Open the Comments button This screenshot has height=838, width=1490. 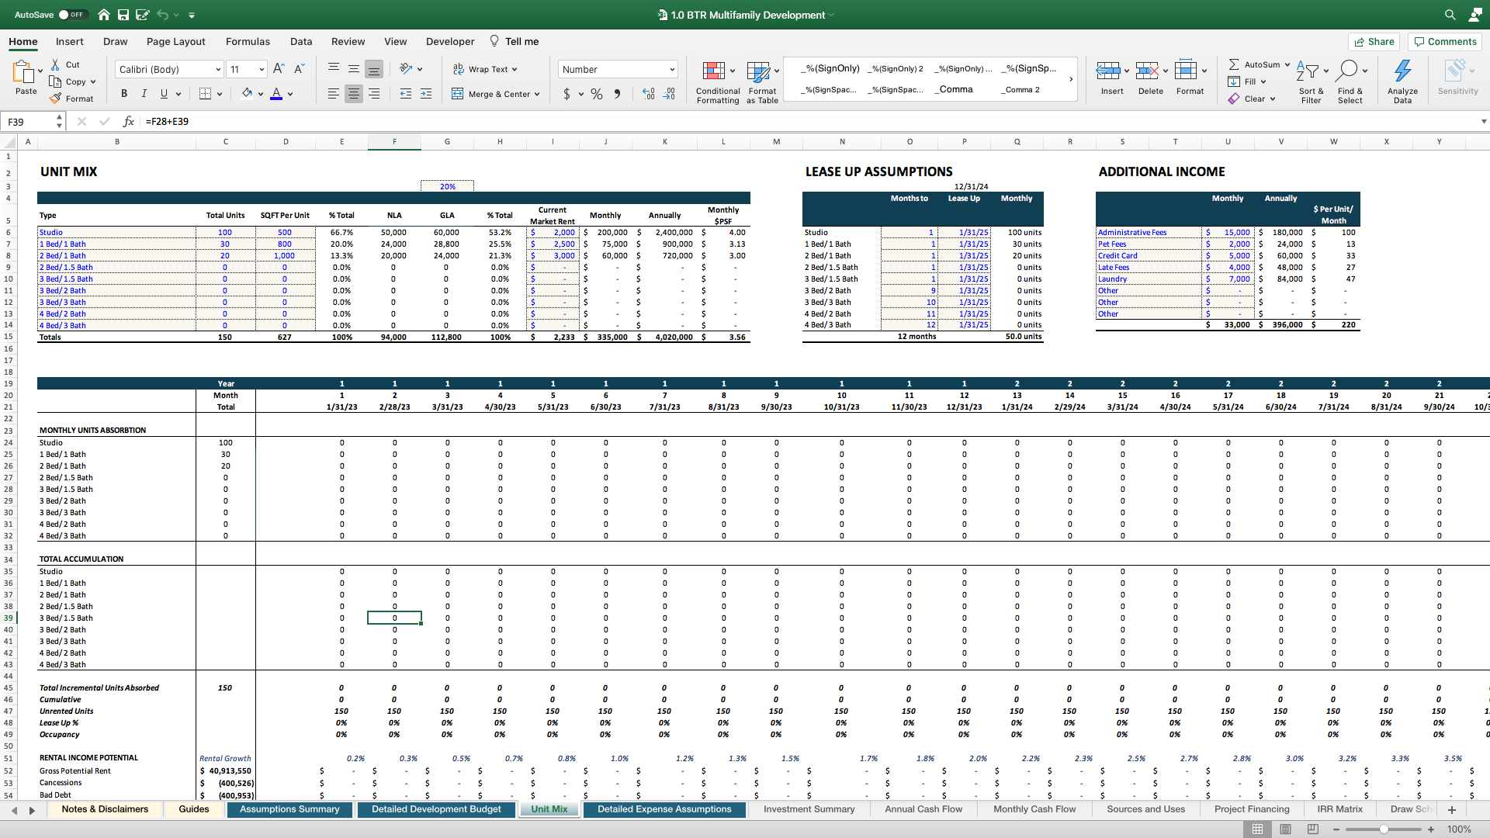tap(1444, 42)
